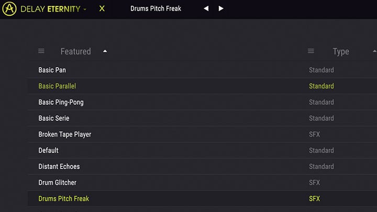The image size is (377, 212).
Task: Load the Drum Glitcher preset
Action: click(202, 183)
